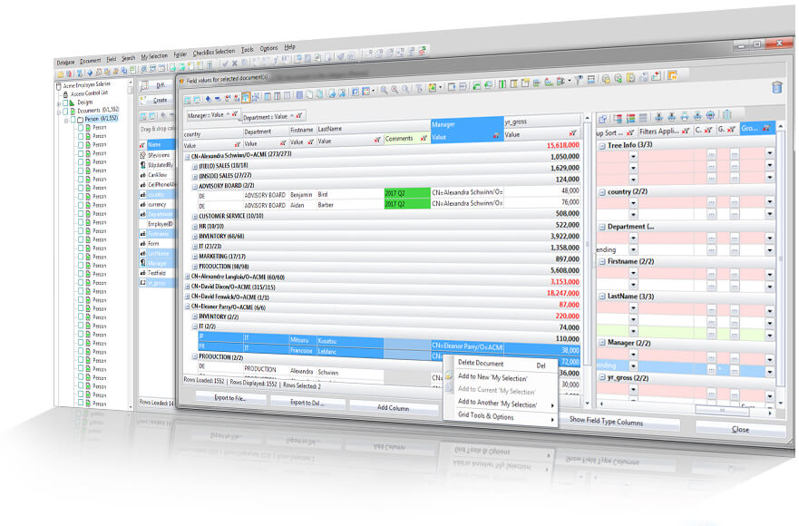Check the first Person document checkbox
This screenshot has width=799, height=526.
tap(81, 128)
